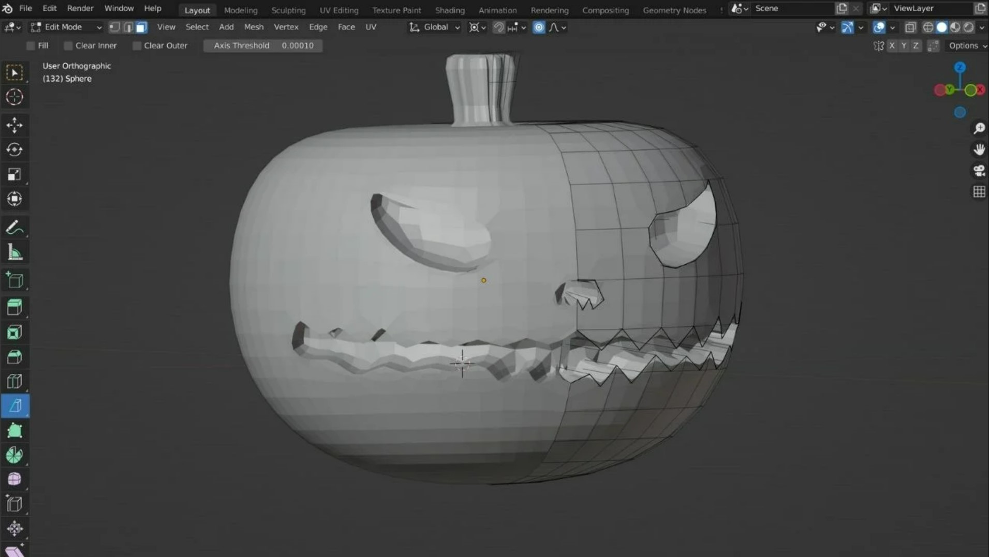Click the Select menu button
The image size is (989, 557).
click(197, 27)
